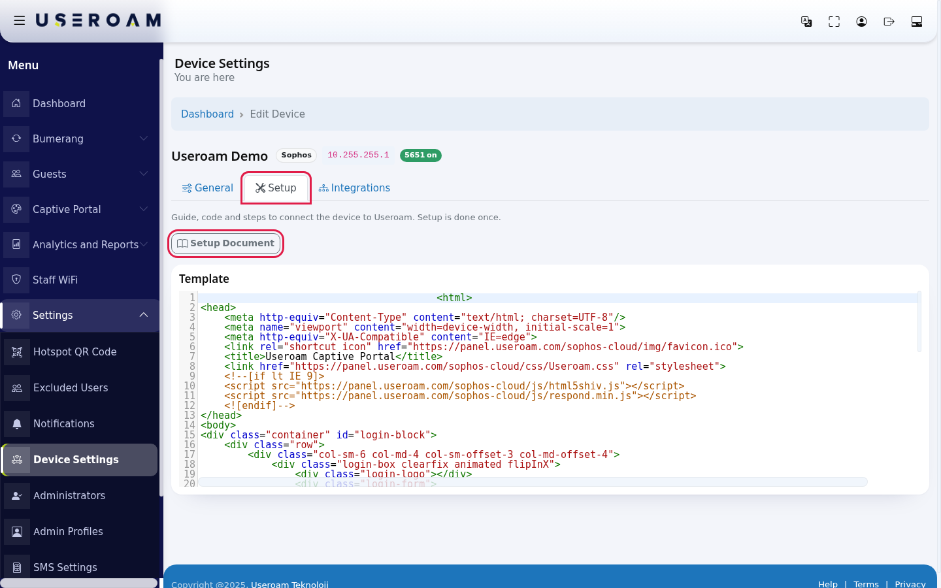Select the Setup tab
Image resolution: width=941 pixels, height=588 pixels.
[276, 188]
